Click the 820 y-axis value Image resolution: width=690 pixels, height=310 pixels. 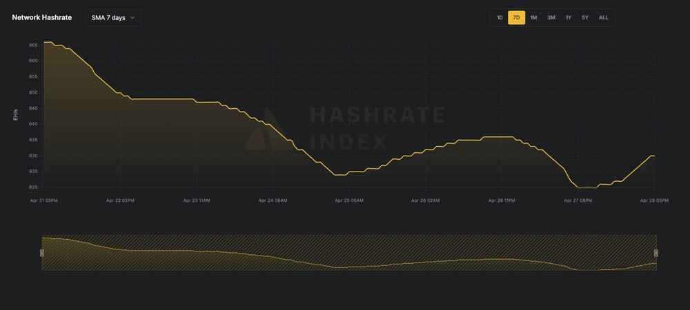tap(33, 187)
